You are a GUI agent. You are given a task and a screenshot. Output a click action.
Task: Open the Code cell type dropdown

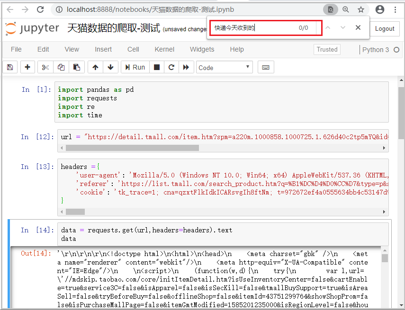pos(224,67)
